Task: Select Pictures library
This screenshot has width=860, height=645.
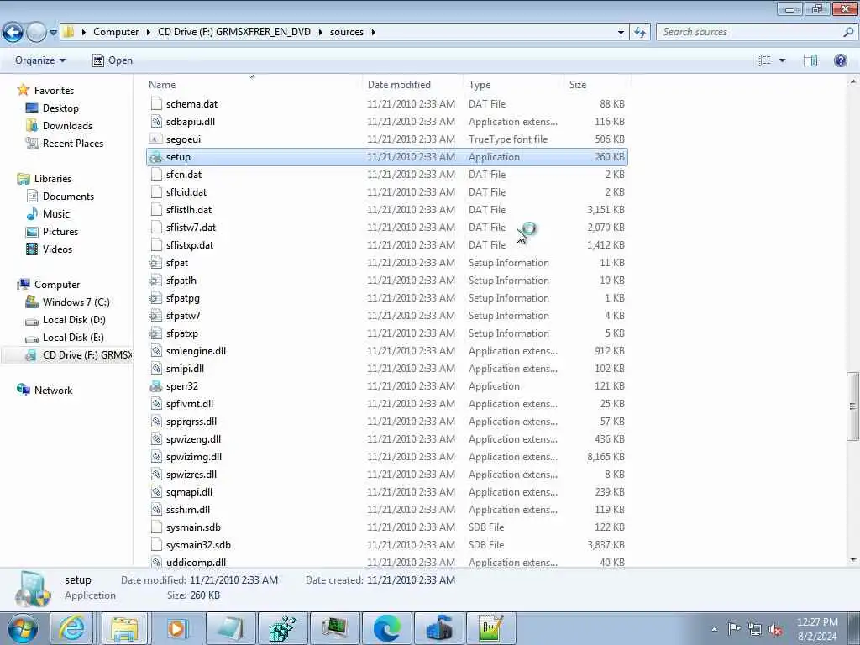Action: pyautogui.click(x=60, y=232)
